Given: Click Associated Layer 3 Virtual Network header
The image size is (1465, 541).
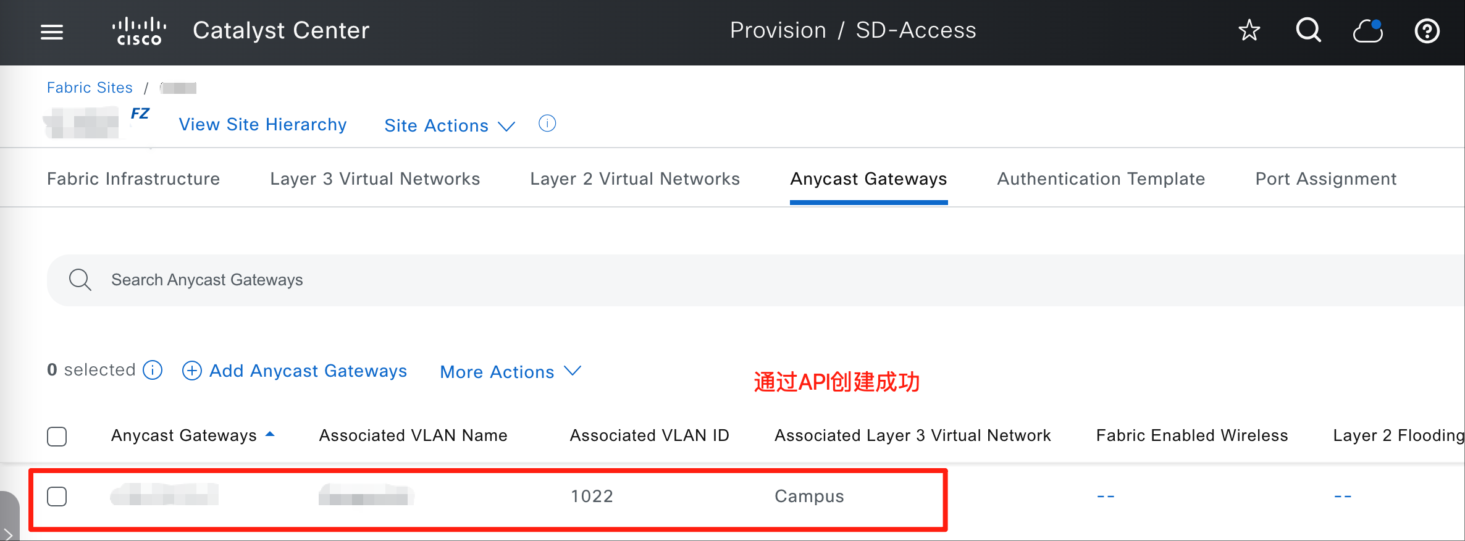Looking at the screenshot, I should click(912, 435).
